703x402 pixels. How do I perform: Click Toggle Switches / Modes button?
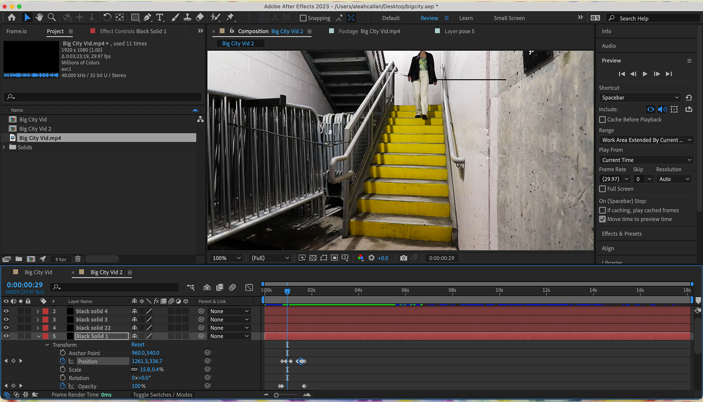[x=163, y=395]
